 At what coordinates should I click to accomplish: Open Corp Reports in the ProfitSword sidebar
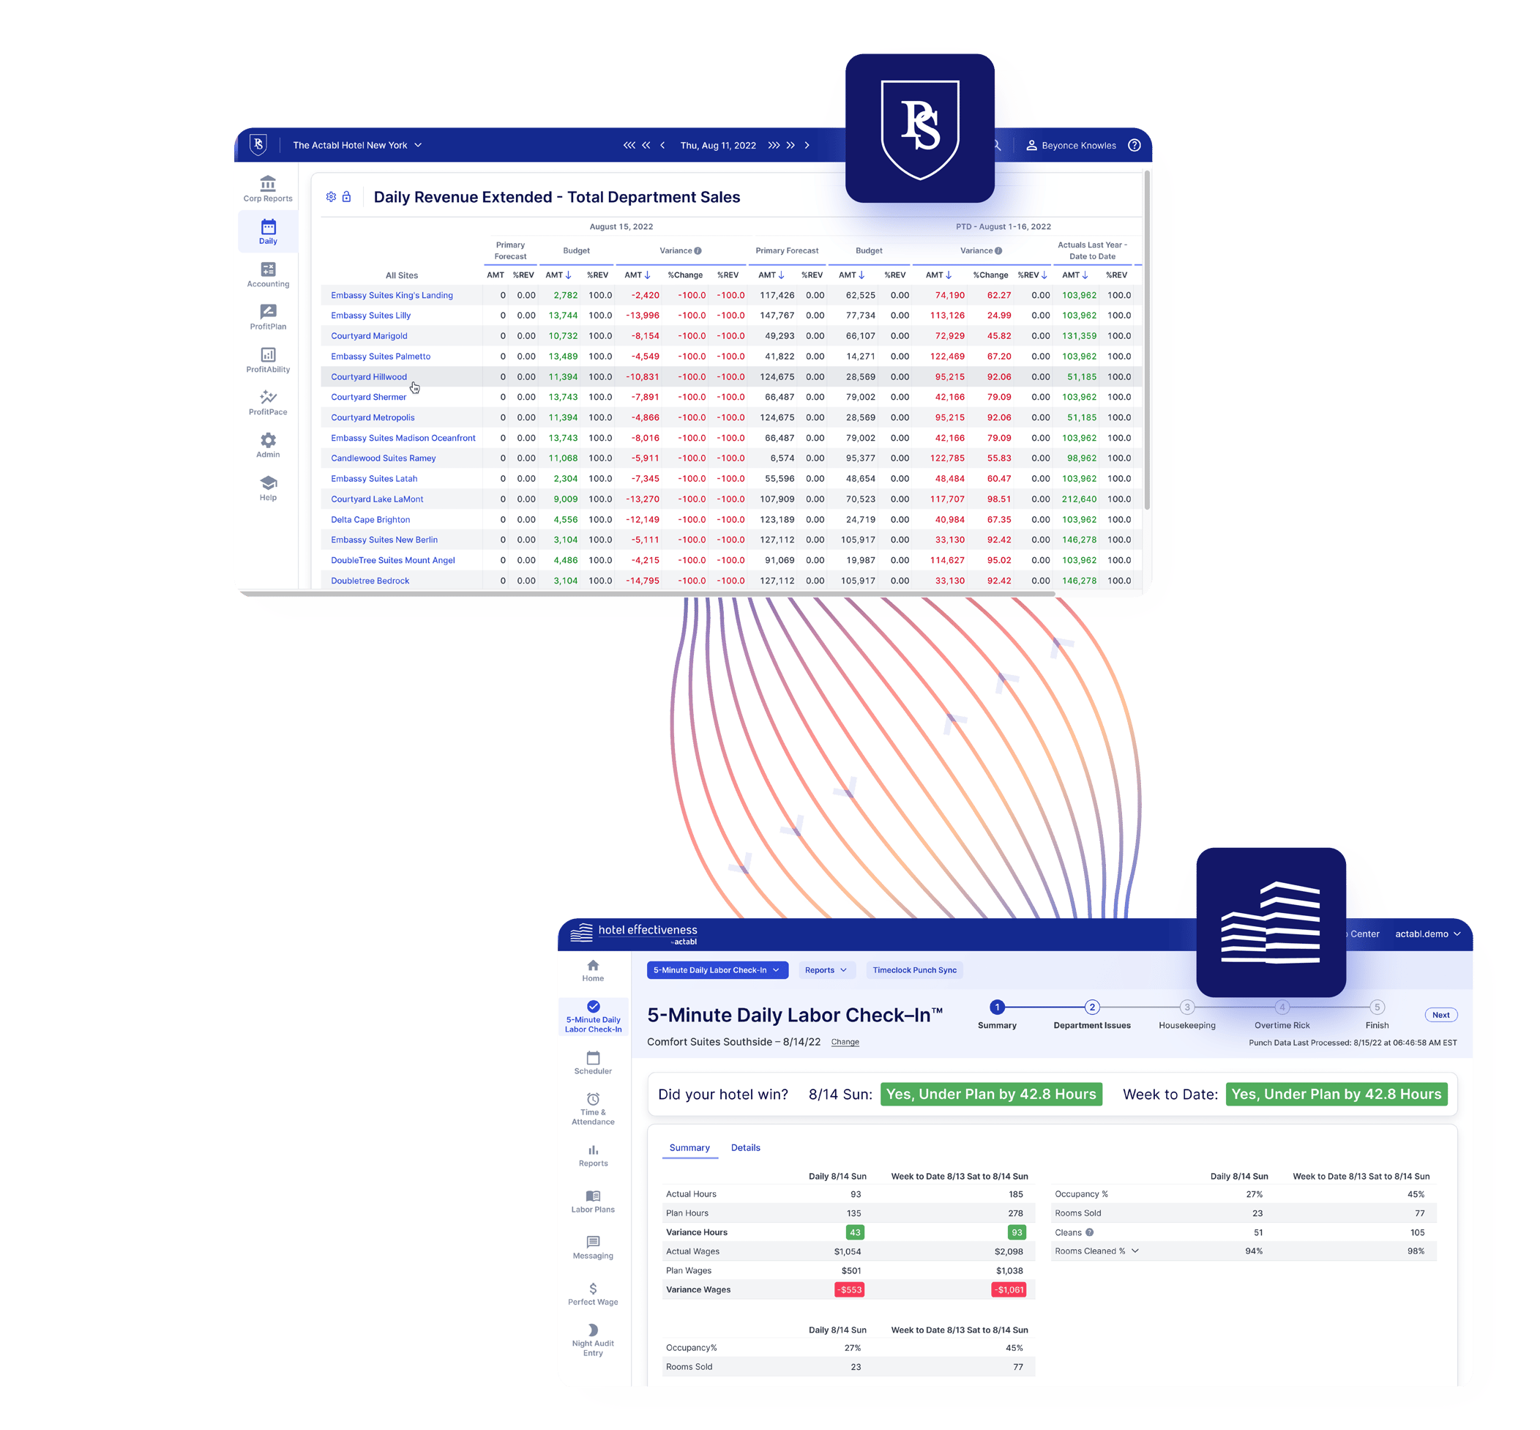point(268,188)
